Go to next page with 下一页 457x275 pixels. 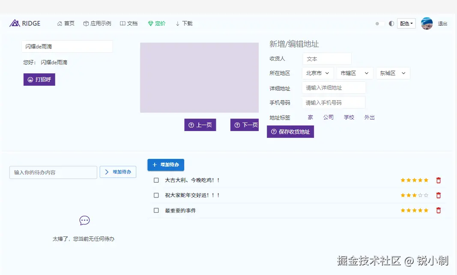(245, 125)
